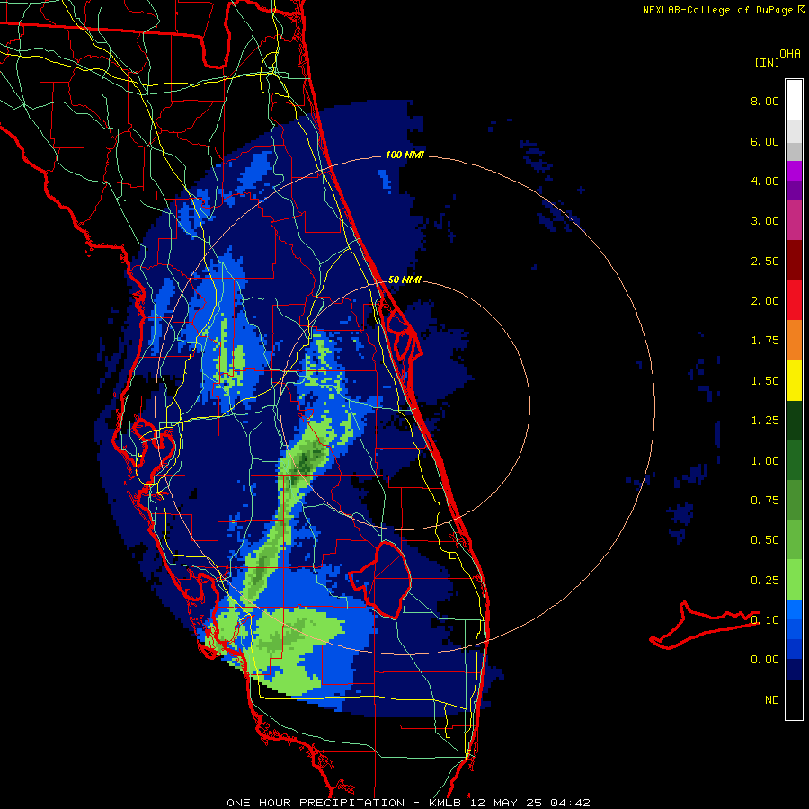This screenshot has width=809, height=809.
Task: Click the 4.00 legend value
Action: pos(765,181)
